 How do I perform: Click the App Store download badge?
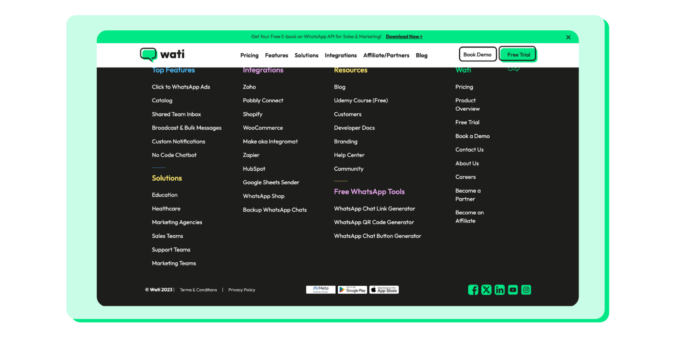click(384, 290)
